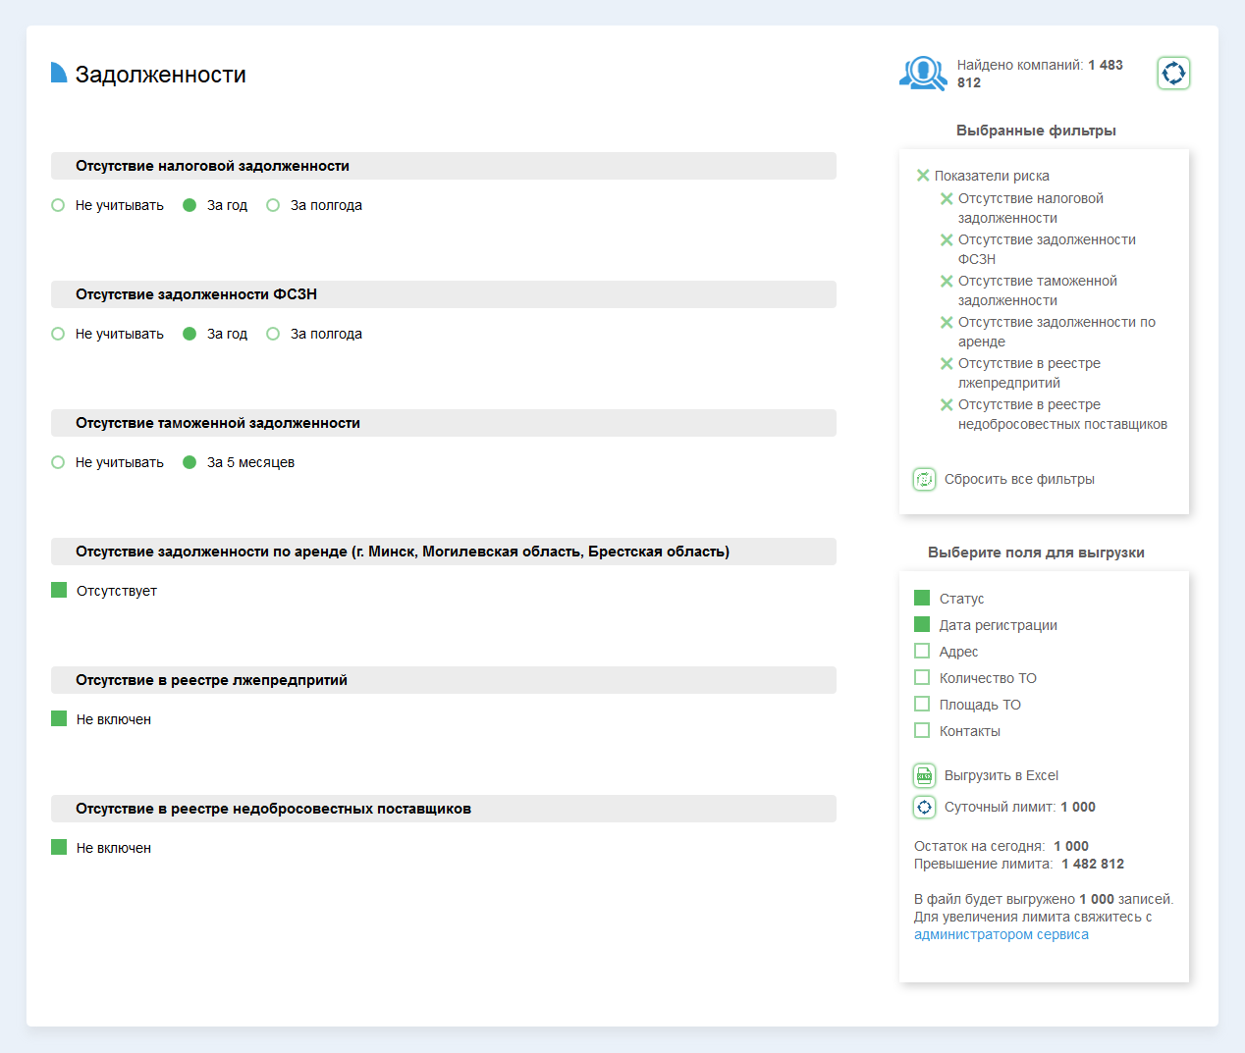
Task: Click 'Сбросить все фильтры' button
Action: pos(1018,480)
